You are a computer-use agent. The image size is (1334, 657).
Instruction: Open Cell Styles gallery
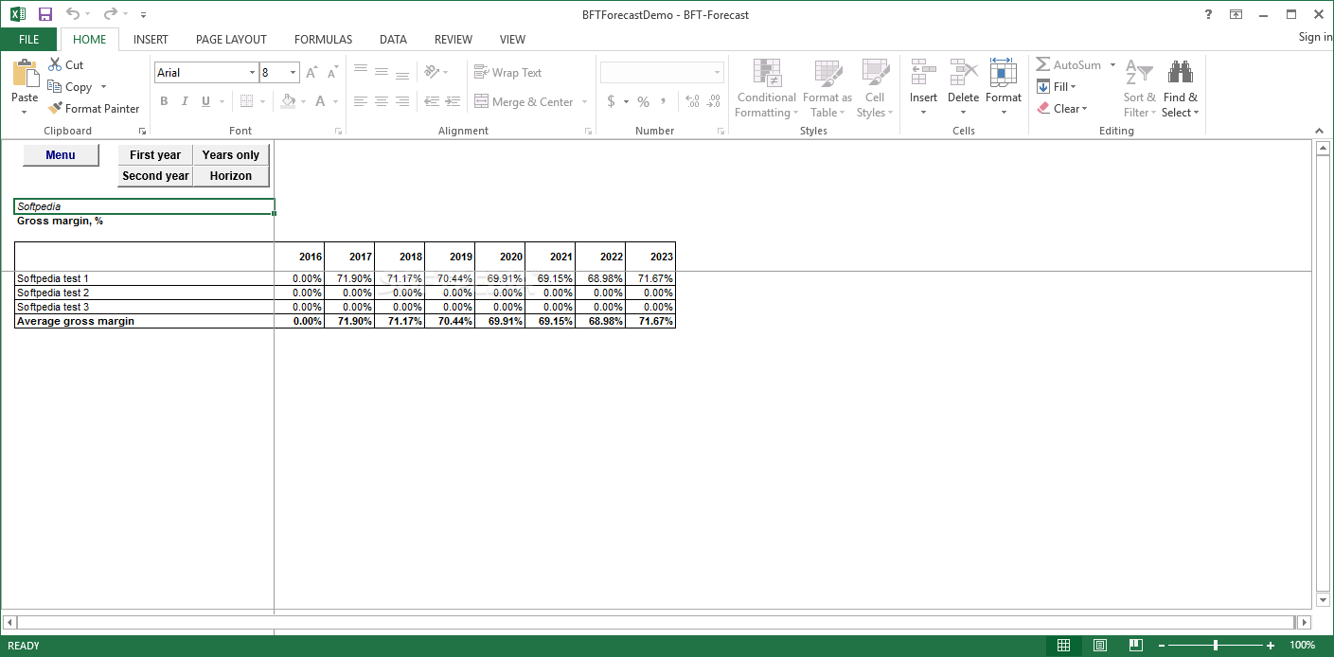click(x=875, y=88)
